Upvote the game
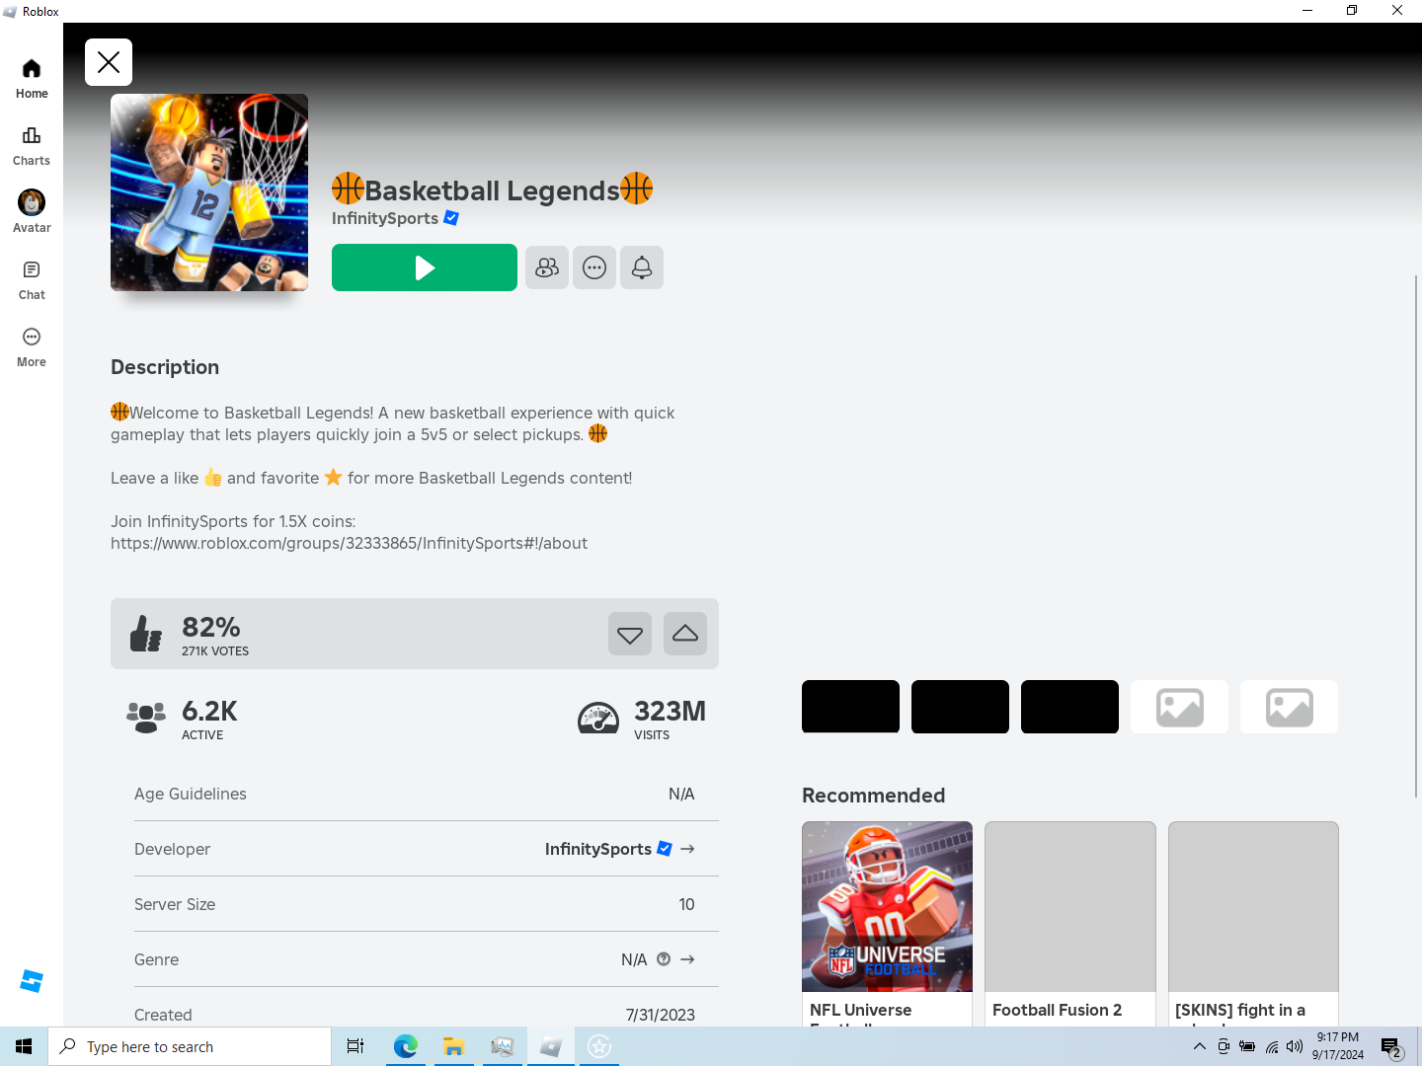 click(x=685, y=634)
